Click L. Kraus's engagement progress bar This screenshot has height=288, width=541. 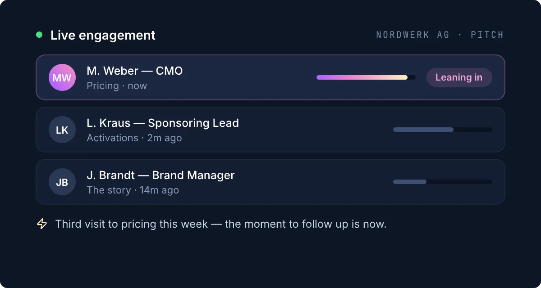[x=443, y=130]
